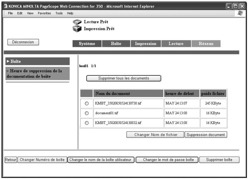Screen dimensions: 248x179
Task: Click the Supprimer boîte button
Action: click(219, 160)
